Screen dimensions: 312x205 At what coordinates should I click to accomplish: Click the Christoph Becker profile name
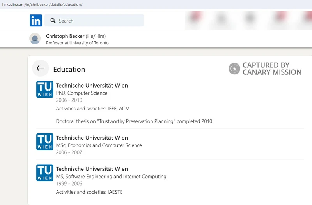[x=65, y=36]
